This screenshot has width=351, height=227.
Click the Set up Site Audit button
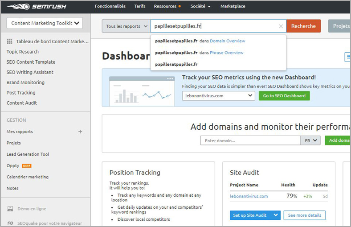pos(251,215)
